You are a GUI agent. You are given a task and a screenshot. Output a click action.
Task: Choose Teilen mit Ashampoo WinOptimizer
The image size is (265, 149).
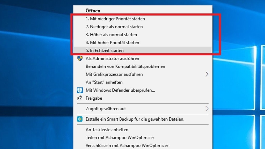click(x=120, y=138)
